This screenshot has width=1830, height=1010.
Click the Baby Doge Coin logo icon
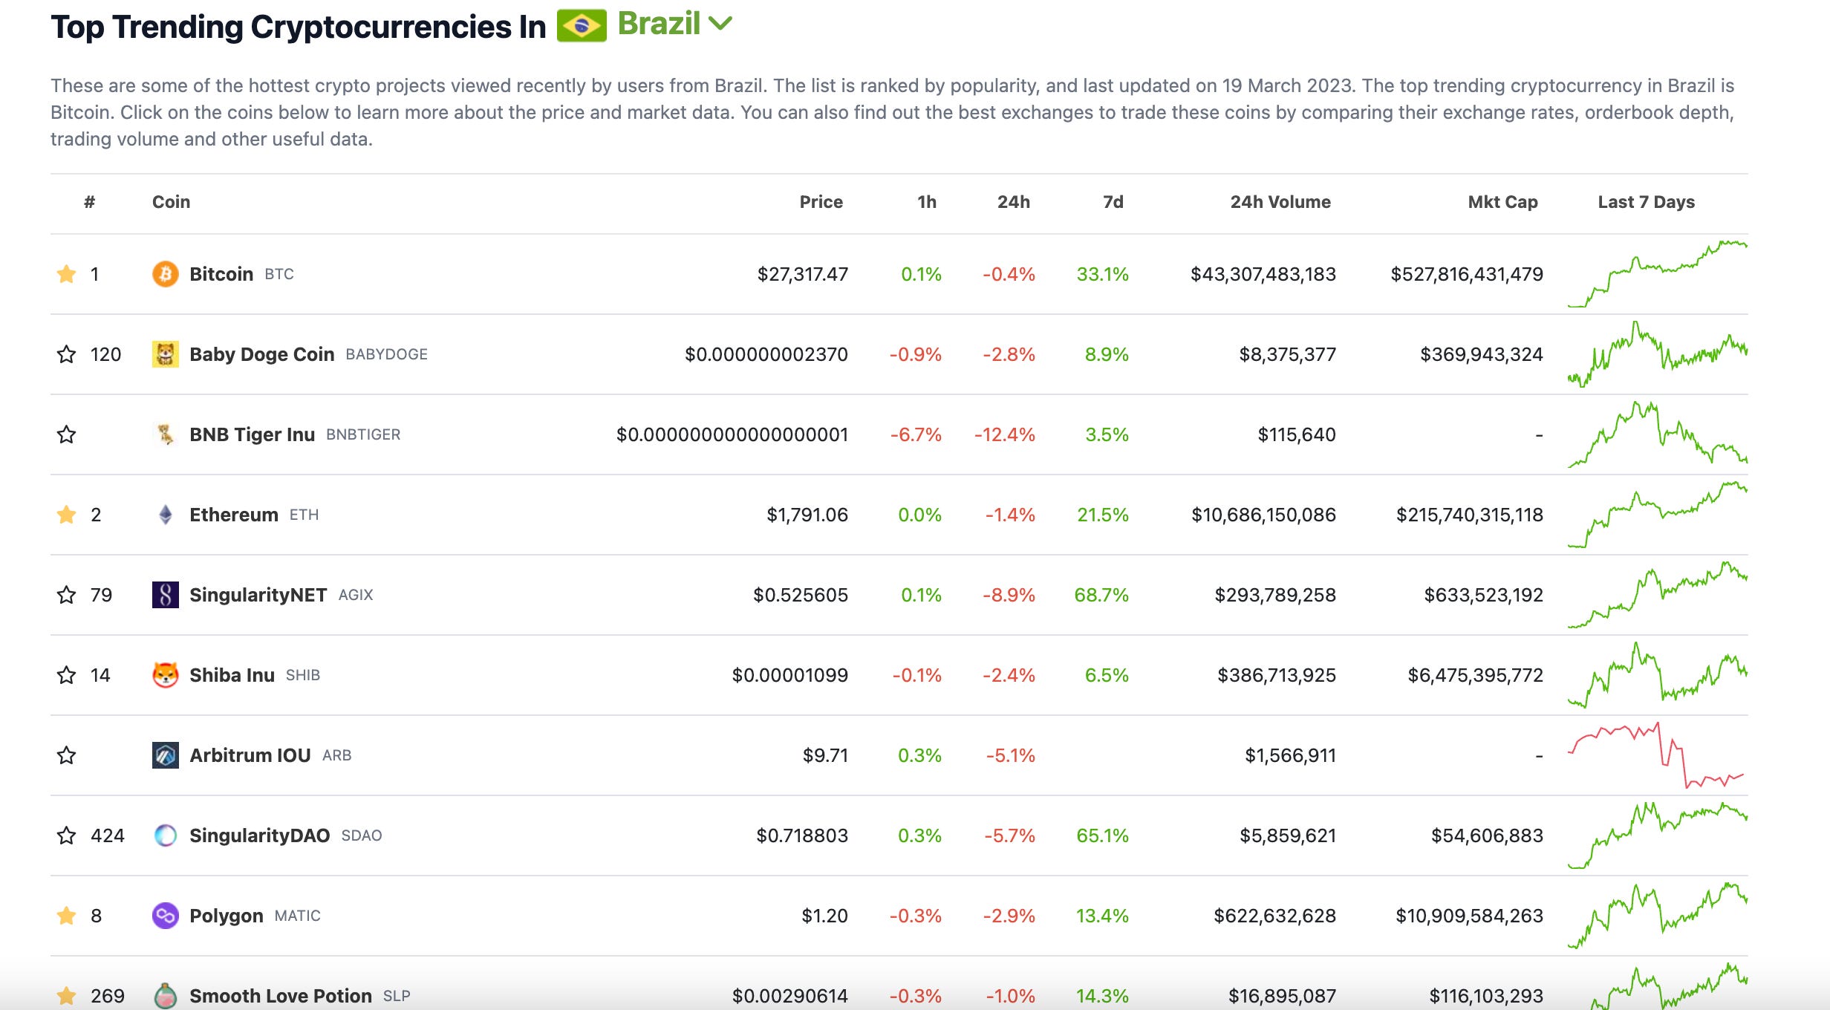(x=165, y=354)
